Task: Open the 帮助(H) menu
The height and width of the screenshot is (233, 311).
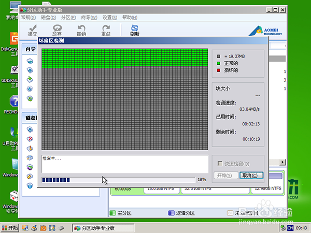Action: tap(130, 18)
